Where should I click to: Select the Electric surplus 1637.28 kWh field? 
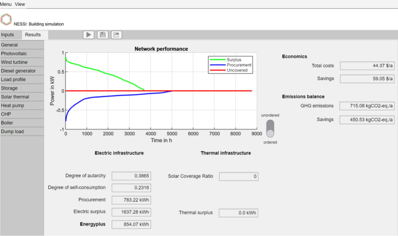[131, 212]
